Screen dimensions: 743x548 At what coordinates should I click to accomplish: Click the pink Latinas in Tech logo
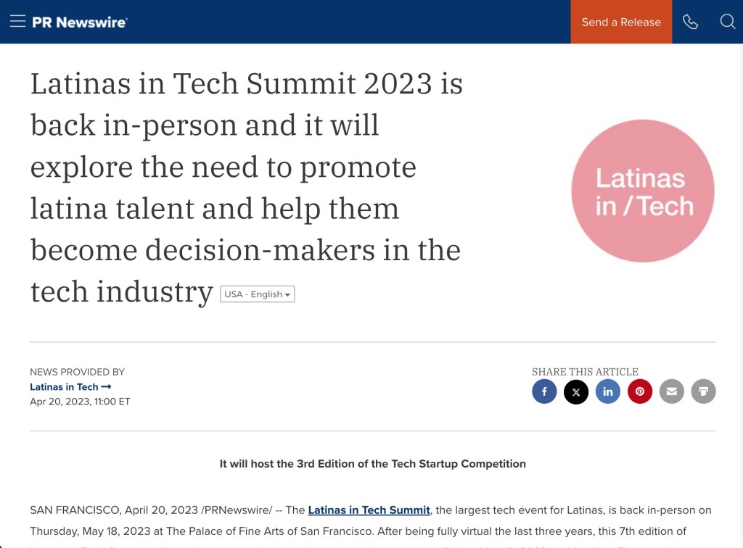point(643,191)
